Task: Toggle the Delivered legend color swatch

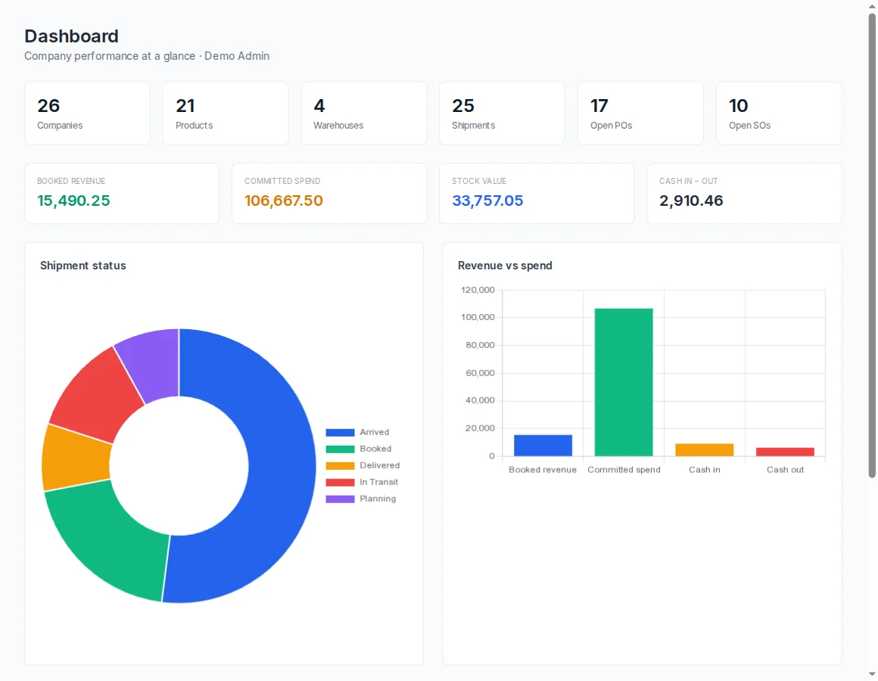Action: tap(340, 465)
